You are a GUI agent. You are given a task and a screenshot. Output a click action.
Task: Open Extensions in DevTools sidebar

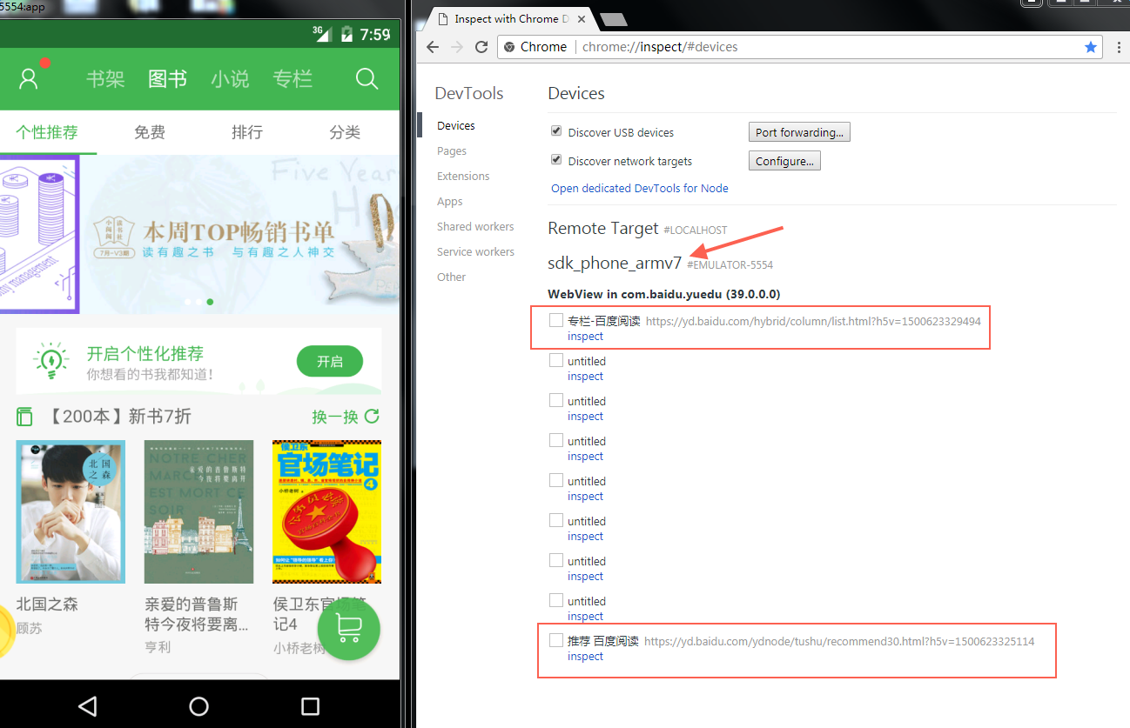pyautogui.click(x=463, y=176)
